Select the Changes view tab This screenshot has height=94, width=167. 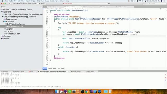[x=50, y=68]
